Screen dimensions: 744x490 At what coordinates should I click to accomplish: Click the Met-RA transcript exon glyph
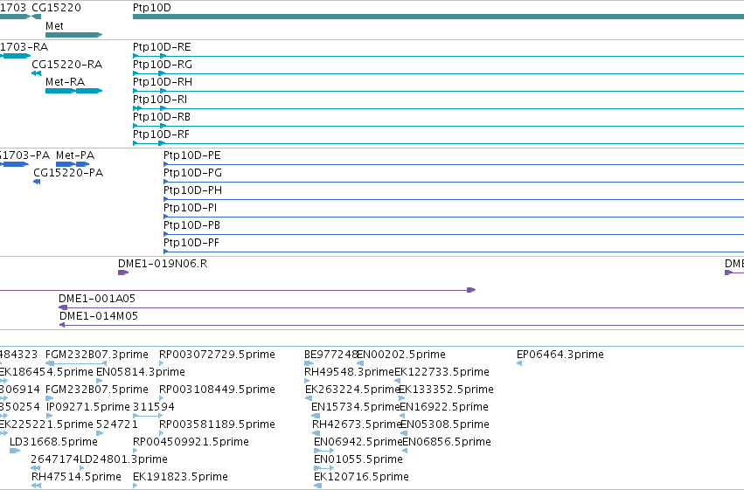pyautogui.click(x=73, y=91)
